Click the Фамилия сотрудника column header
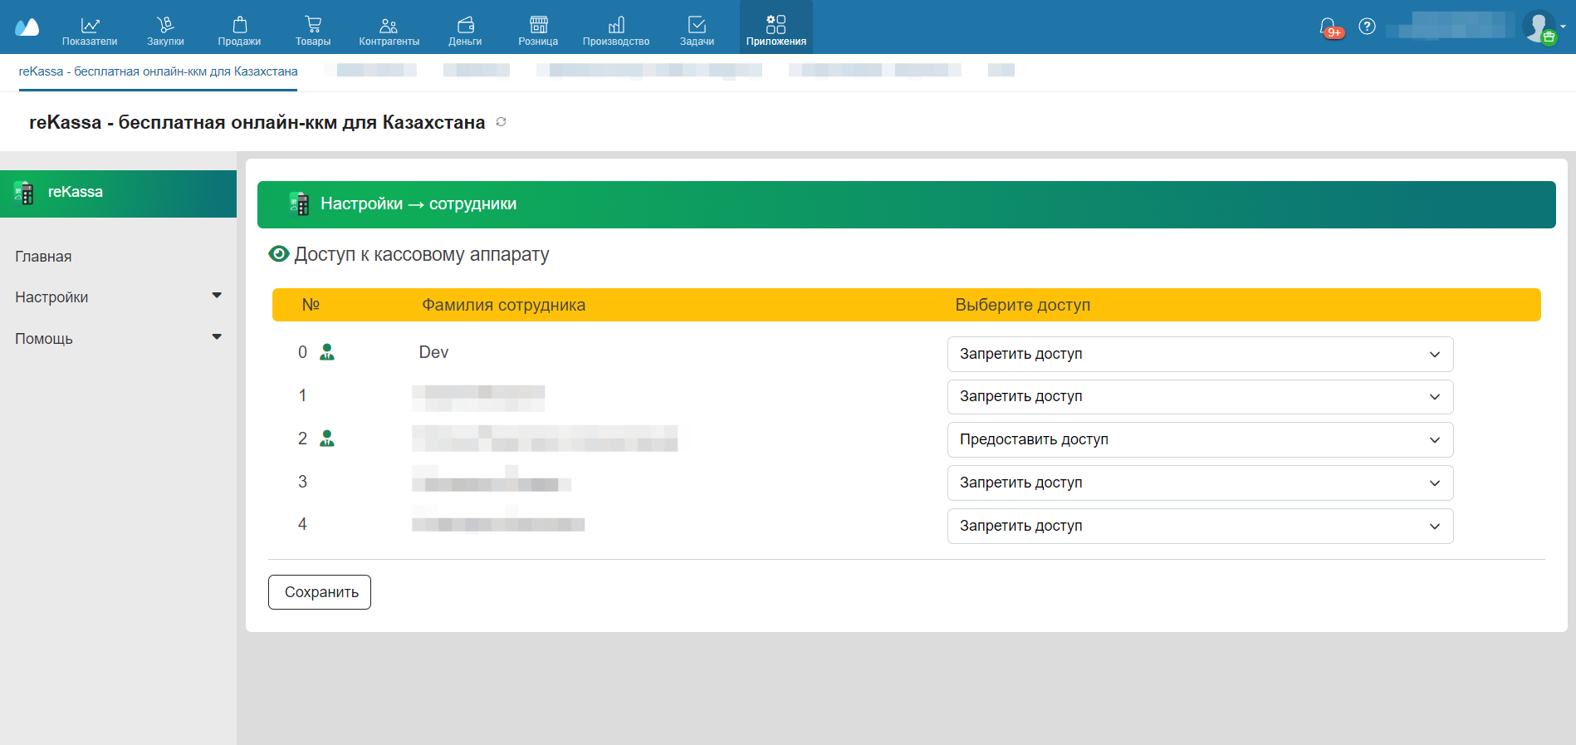The height and width of the screenshot is (745, 1576). [x=503, y=305]
